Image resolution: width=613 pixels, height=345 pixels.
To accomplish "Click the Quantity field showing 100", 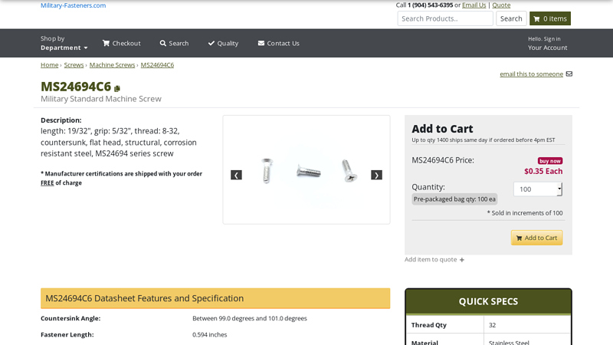I will tap(535, 189).
